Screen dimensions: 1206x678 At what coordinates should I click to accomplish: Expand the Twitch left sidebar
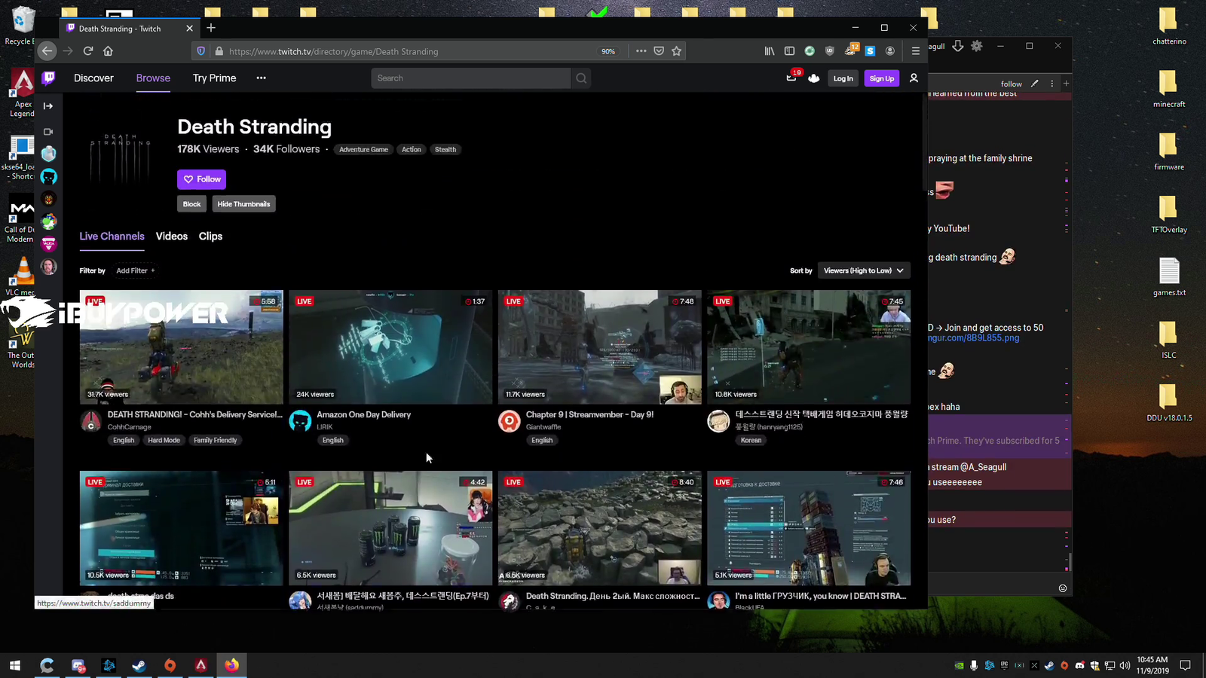pyautogui.click(x=48, y=106)
